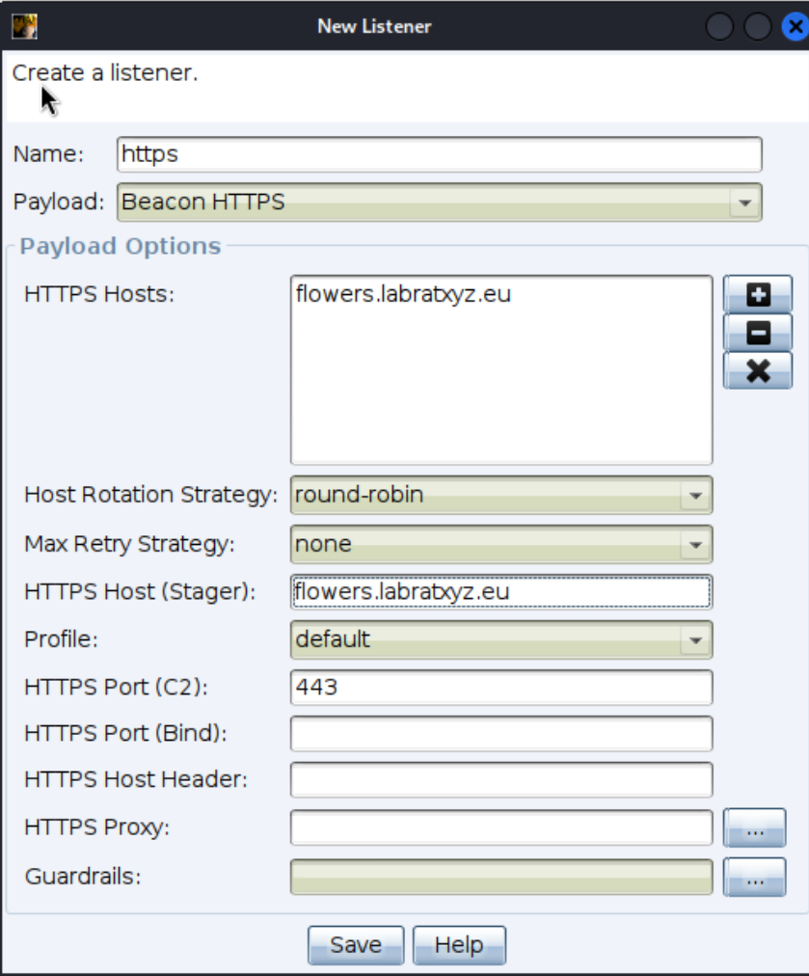Click the HTTPS Host Header field
Viewport: 809px width, 976px height.
point(500,780)
